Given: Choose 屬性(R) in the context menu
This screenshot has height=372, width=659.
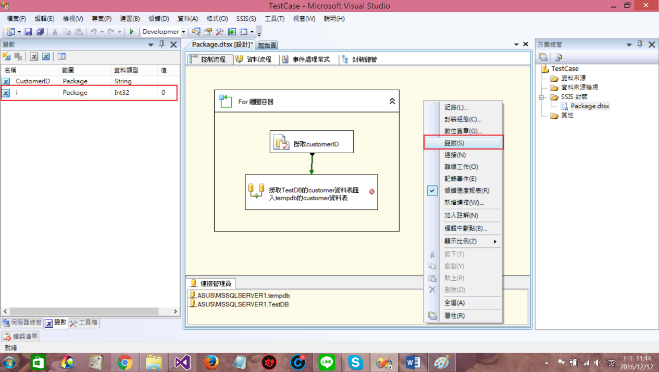Looking at the screenshot, I should pyautogui.click(x=463, y=315).
